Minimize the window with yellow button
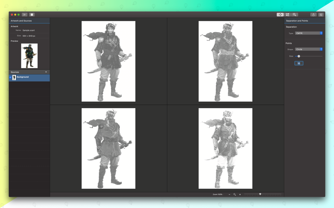Image resolution: width=334 pixels, height=208 pixels. click(15, 15)
